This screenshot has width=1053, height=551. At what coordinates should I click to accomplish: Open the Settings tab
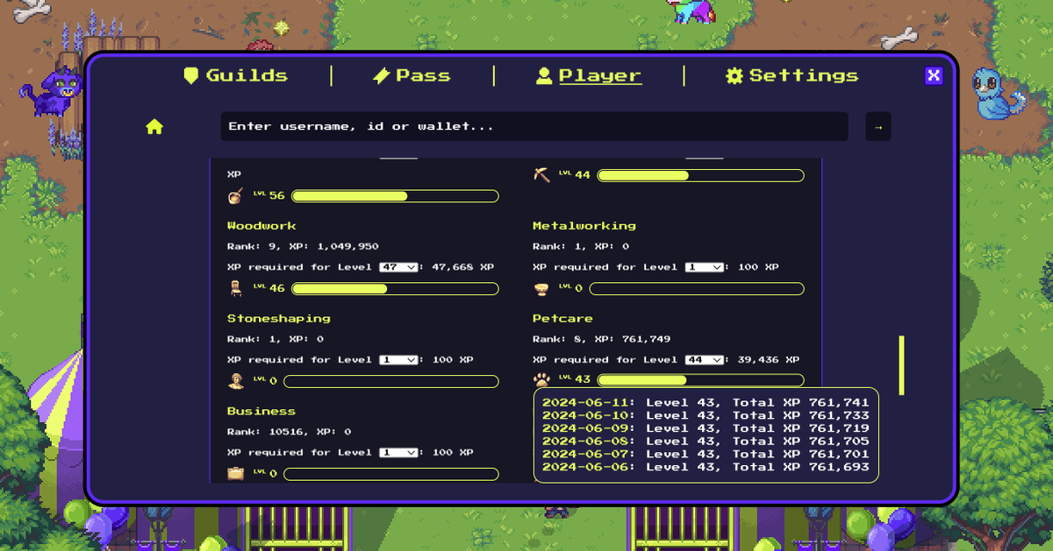point(792,76)
